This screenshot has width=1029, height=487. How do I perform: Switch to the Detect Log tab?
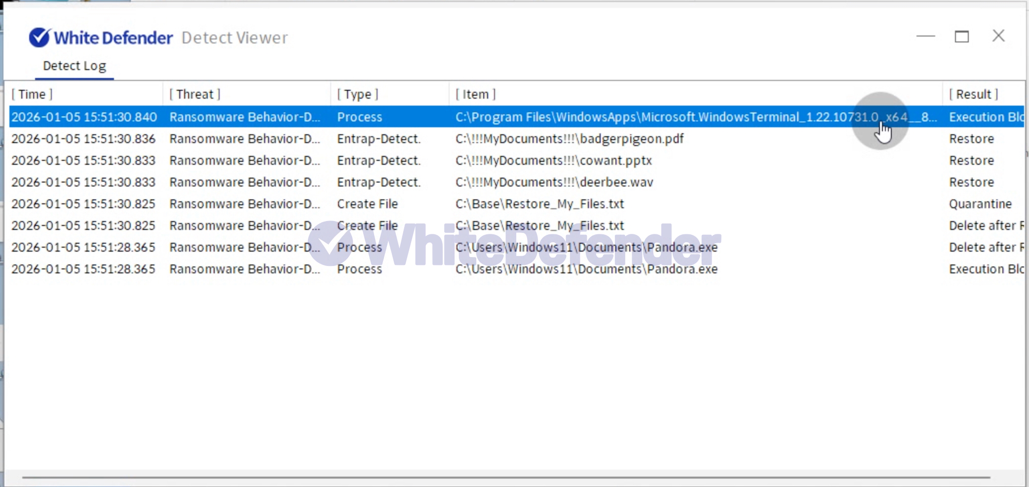click(74, 66)
